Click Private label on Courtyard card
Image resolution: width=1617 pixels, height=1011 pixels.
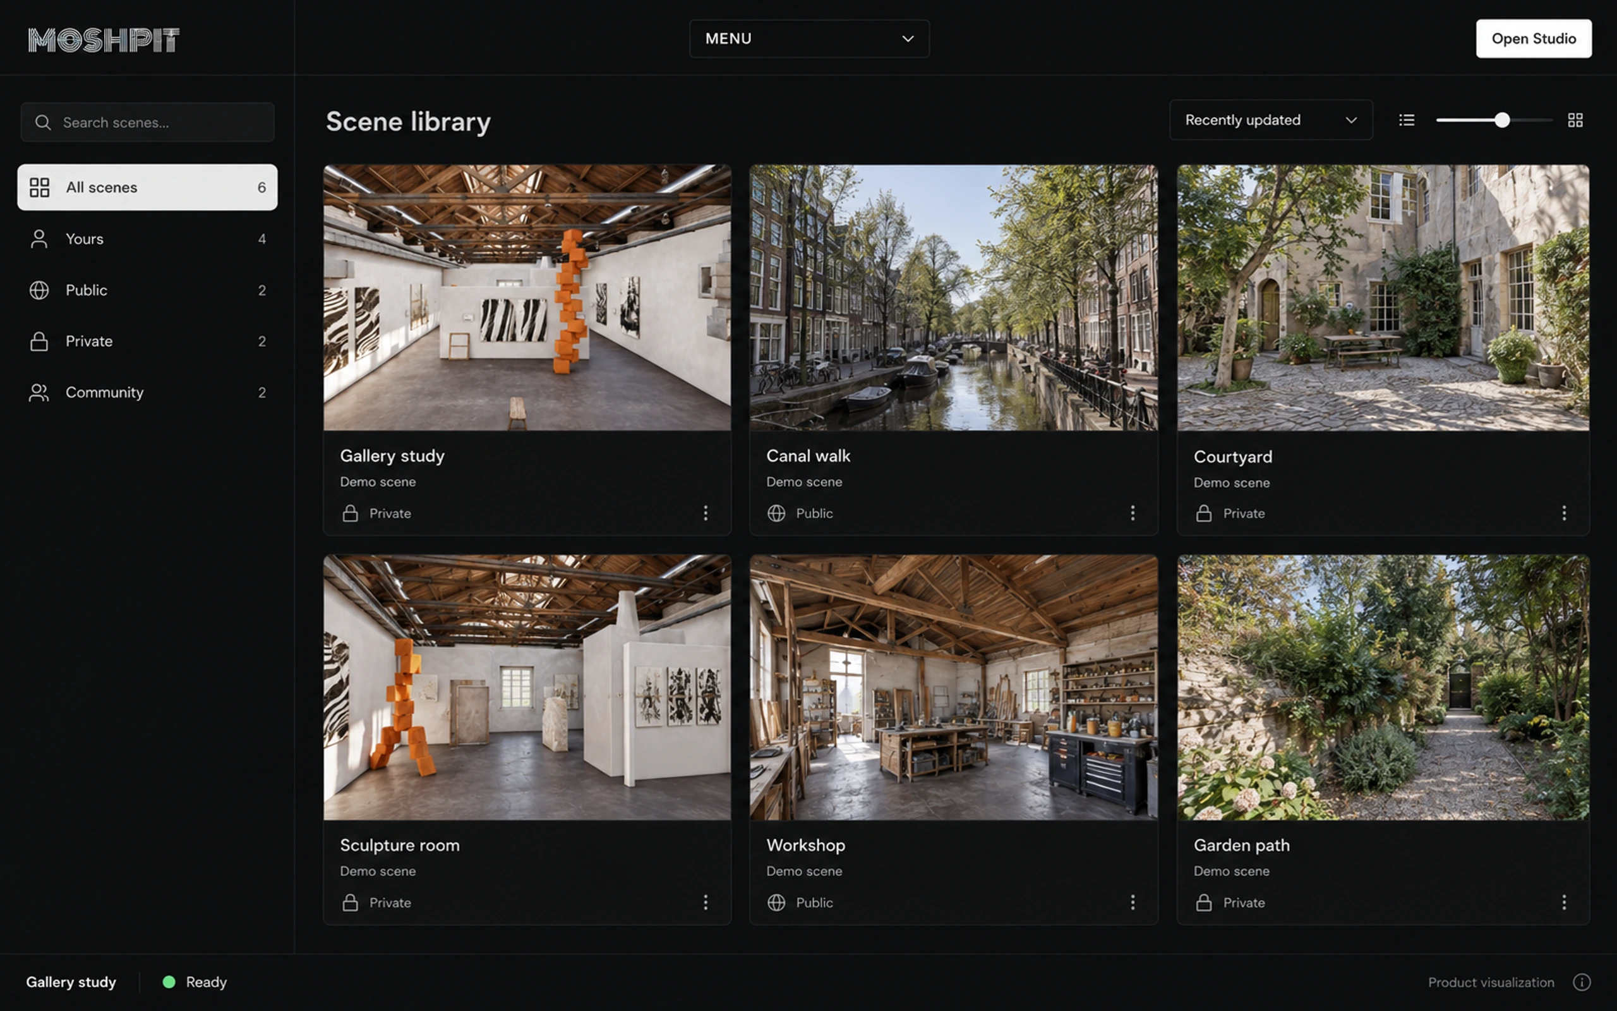pos(1244,513)
